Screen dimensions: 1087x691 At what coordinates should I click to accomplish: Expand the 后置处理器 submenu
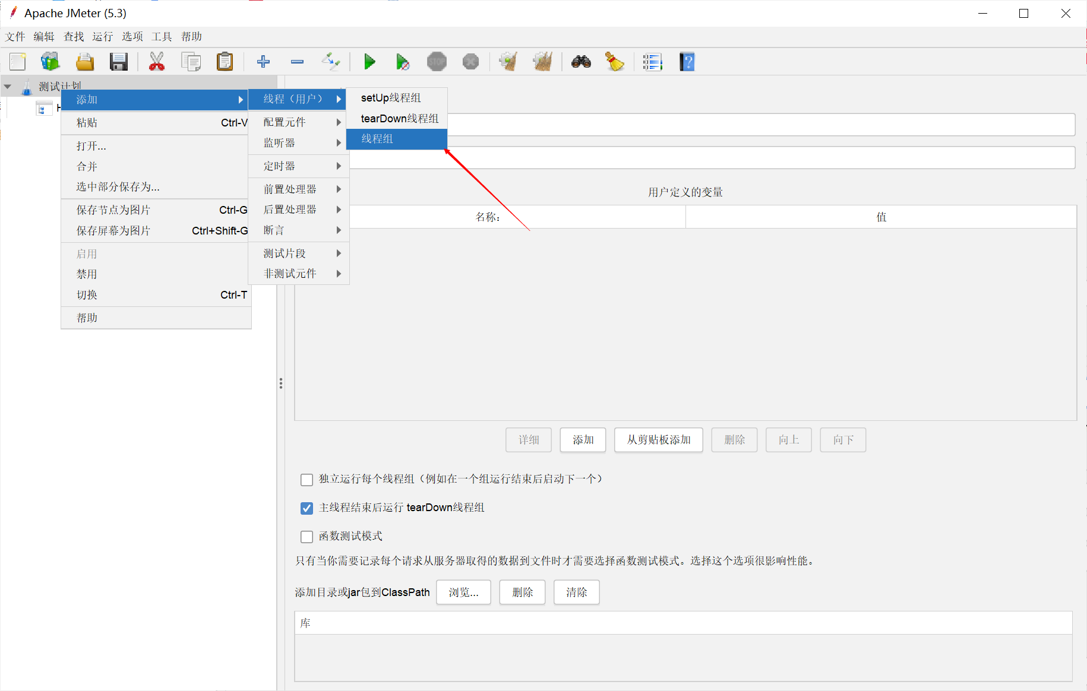coord(298,210)
